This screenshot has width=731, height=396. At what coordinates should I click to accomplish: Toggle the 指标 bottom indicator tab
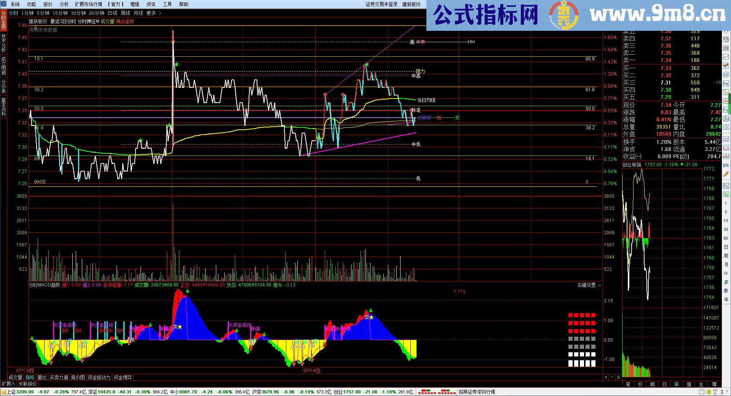pyautogui.click(x=30, y=377)
